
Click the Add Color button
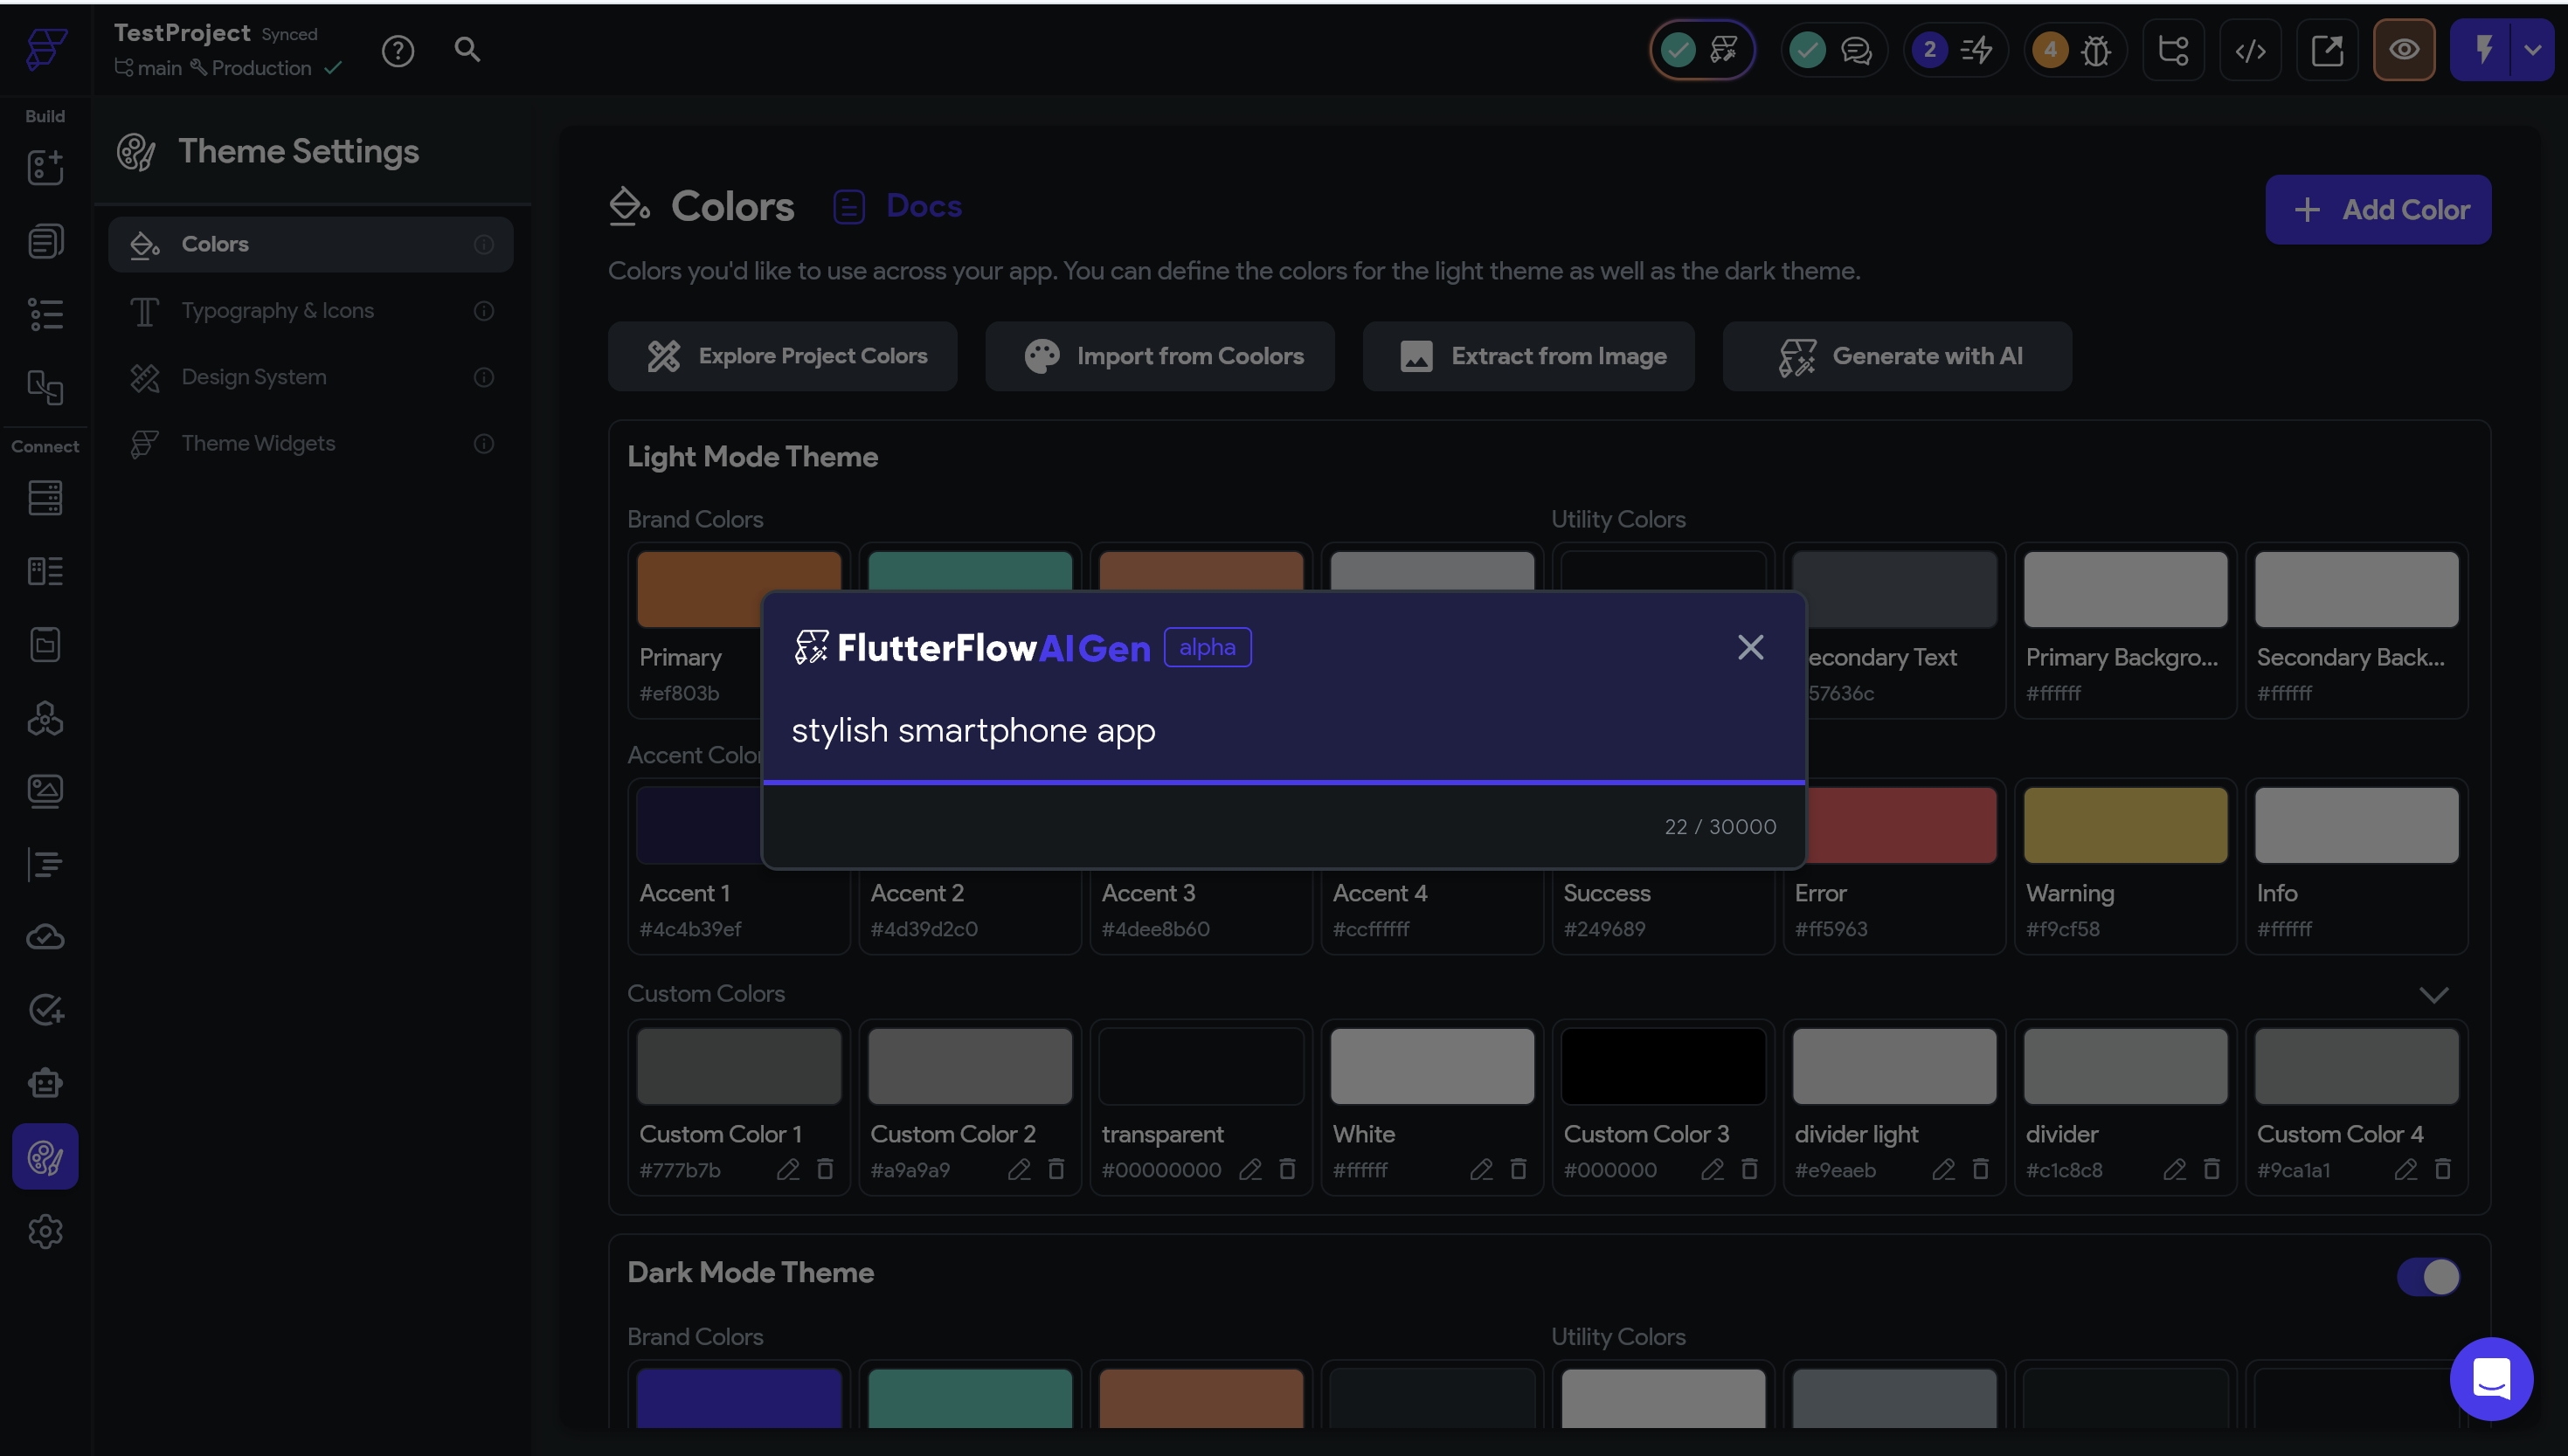pos(2378,210)
